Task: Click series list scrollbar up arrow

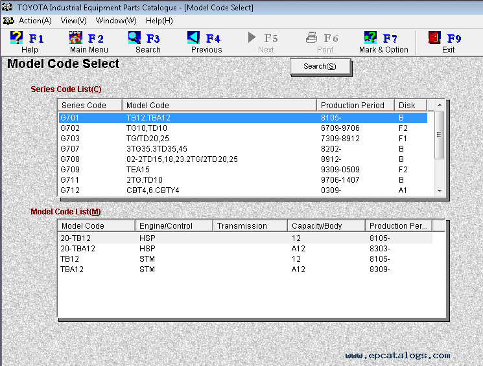Action: [440, 106]
